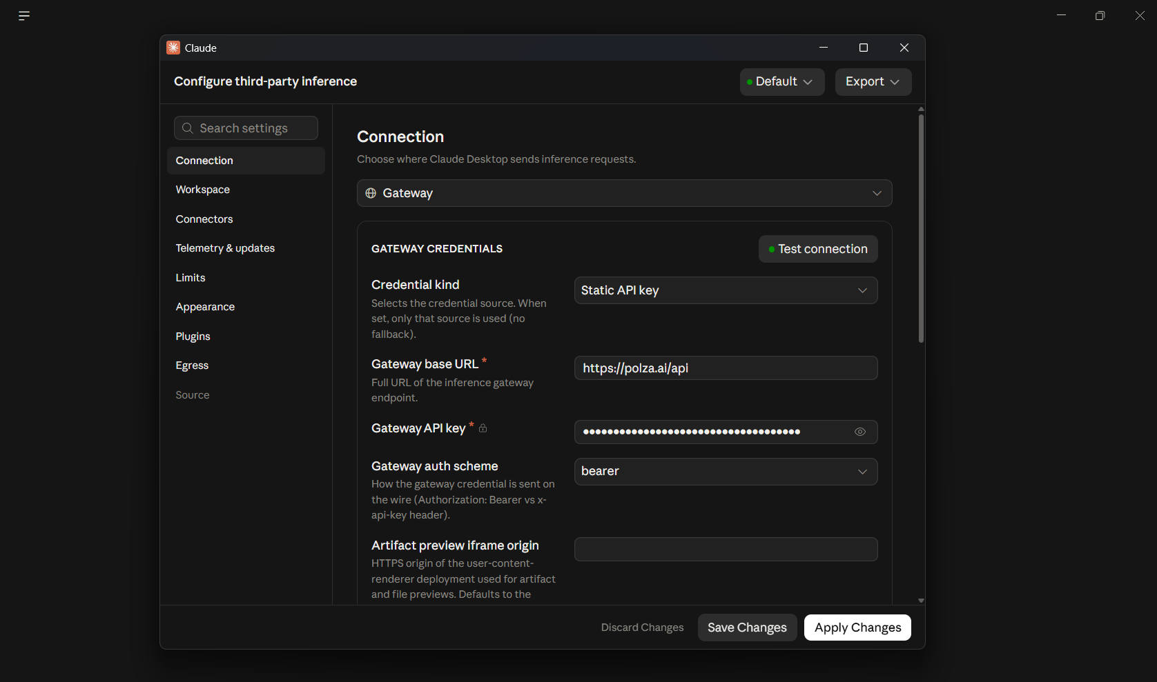Open Telemetry & updates settings
The image size is (1157, 682).
point(246,248)
